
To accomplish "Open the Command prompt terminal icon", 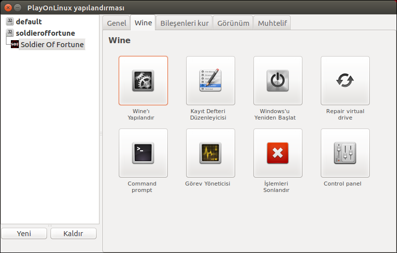I will 143,153.
